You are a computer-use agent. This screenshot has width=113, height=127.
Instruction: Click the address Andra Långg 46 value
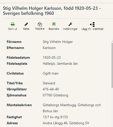click(66, 123)
